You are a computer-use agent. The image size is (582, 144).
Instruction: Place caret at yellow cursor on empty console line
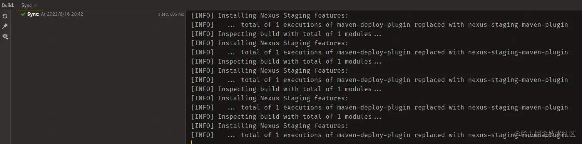point(191,142)
